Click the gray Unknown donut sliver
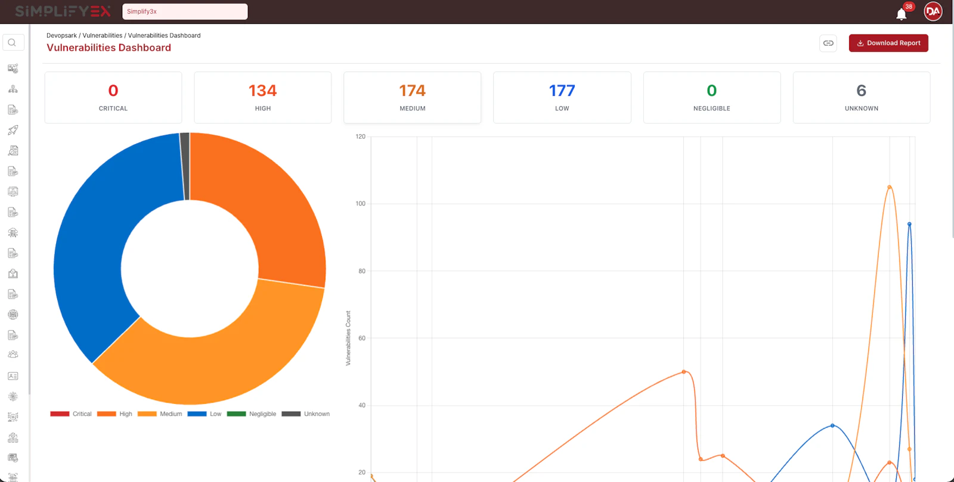Image resolution: width=954 pixels, height=482 pixels. tap(185, 166)
